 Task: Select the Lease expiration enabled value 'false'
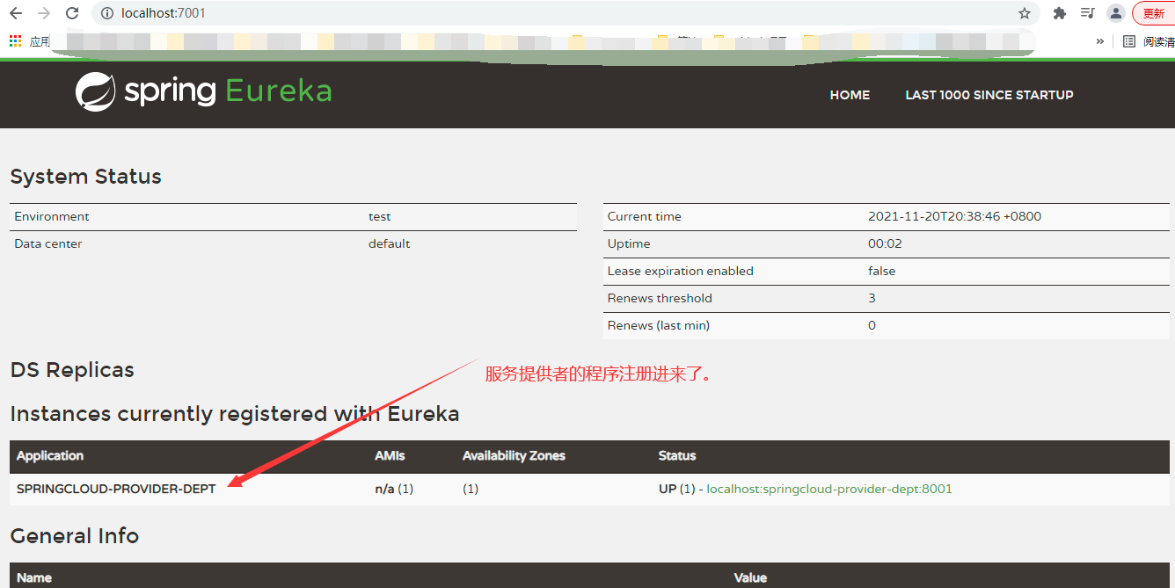[x=881, y=271]
